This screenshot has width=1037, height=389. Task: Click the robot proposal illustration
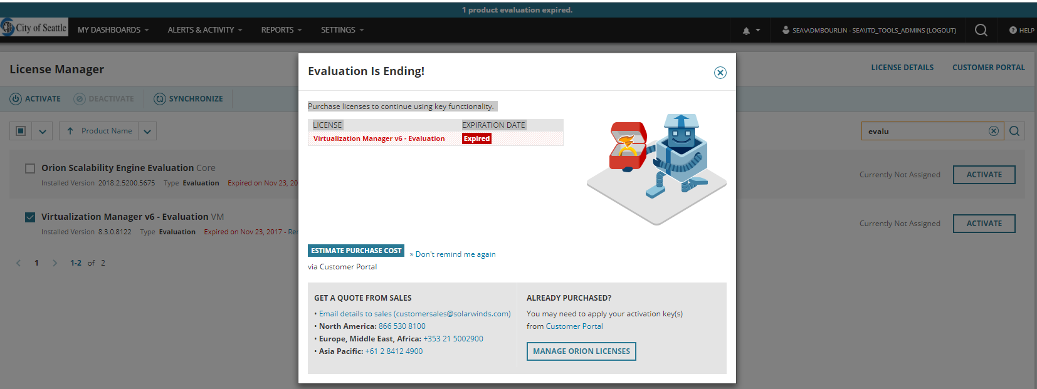coord(656,169)
